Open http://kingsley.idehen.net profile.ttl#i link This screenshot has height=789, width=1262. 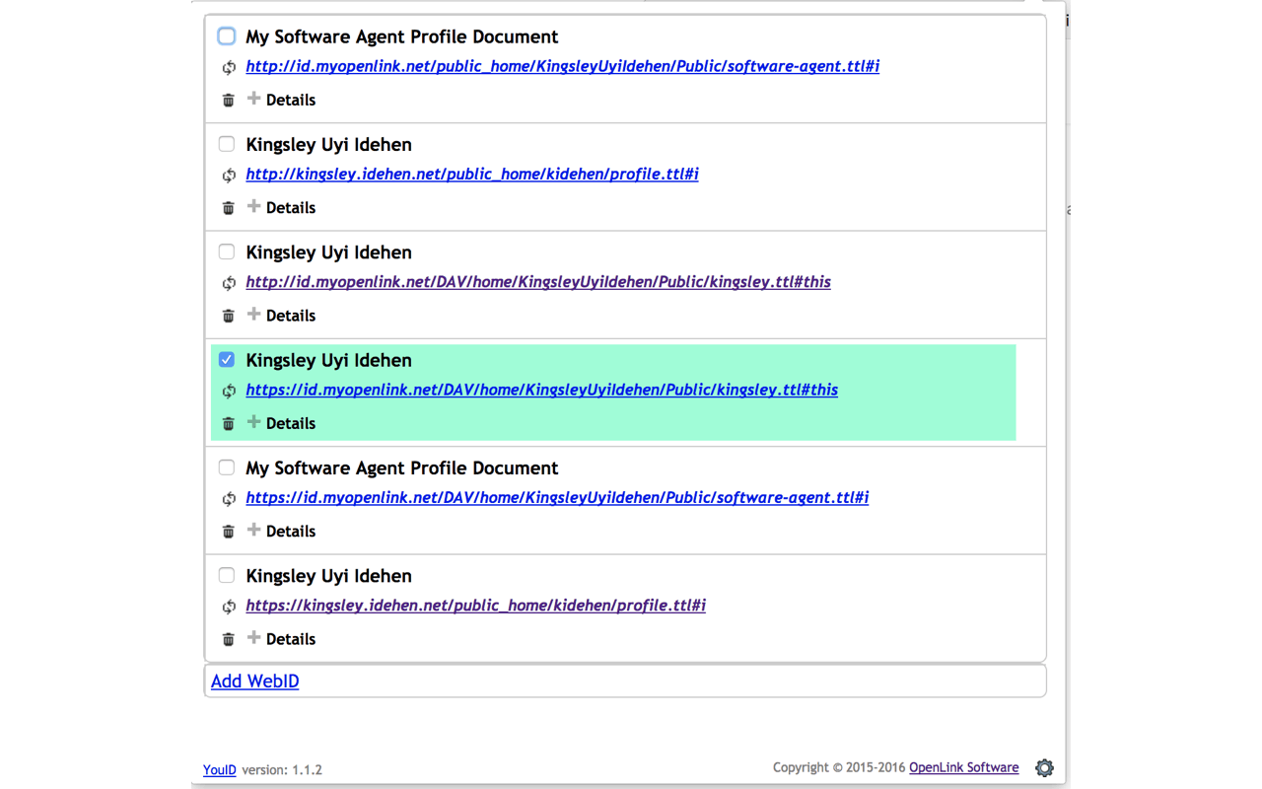(472, 175)
